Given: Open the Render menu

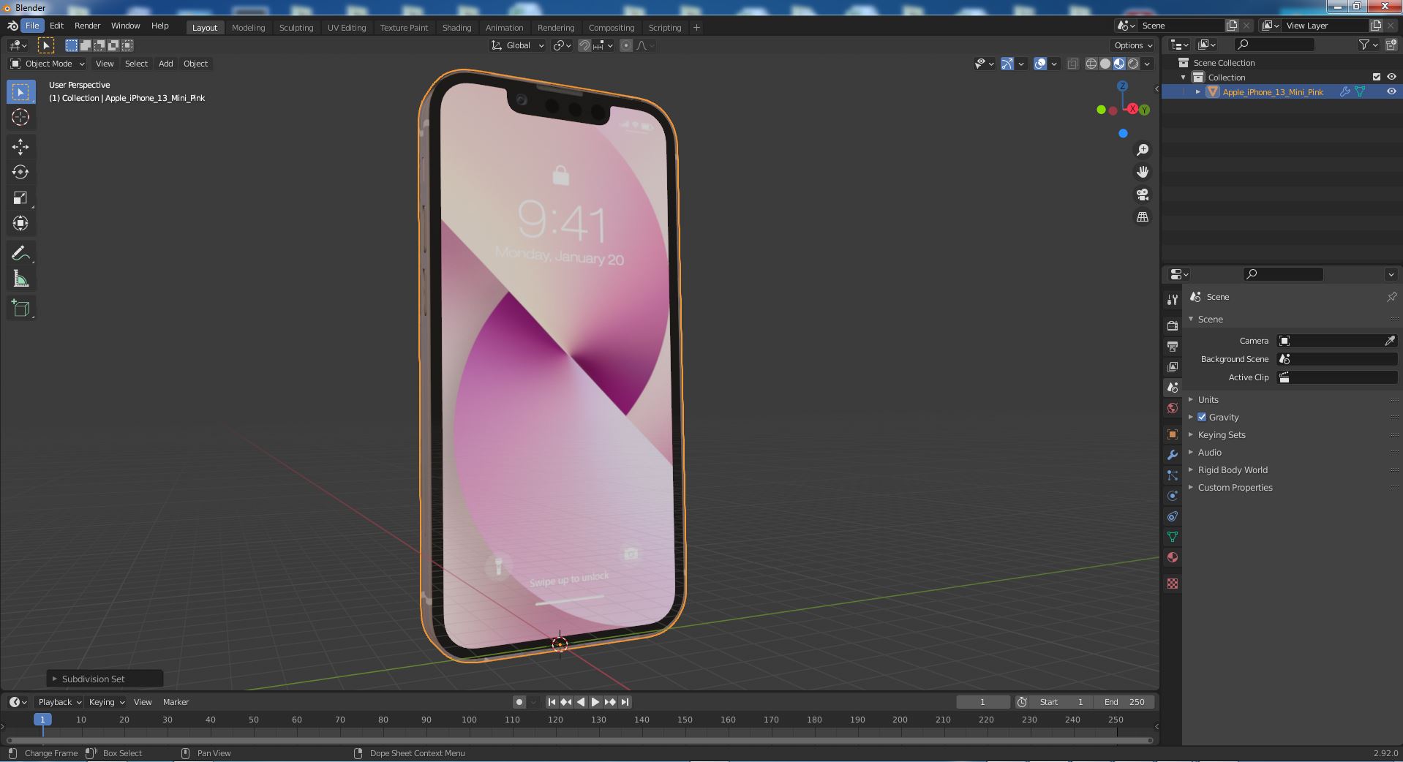Looking at the screenshot, I should [x=88, y=26].
